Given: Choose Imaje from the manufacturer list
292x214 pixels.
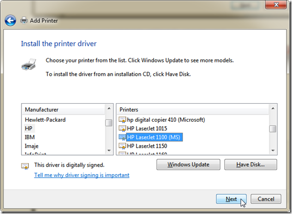Looking at the screenshot, I should click(x=31, y=146).
